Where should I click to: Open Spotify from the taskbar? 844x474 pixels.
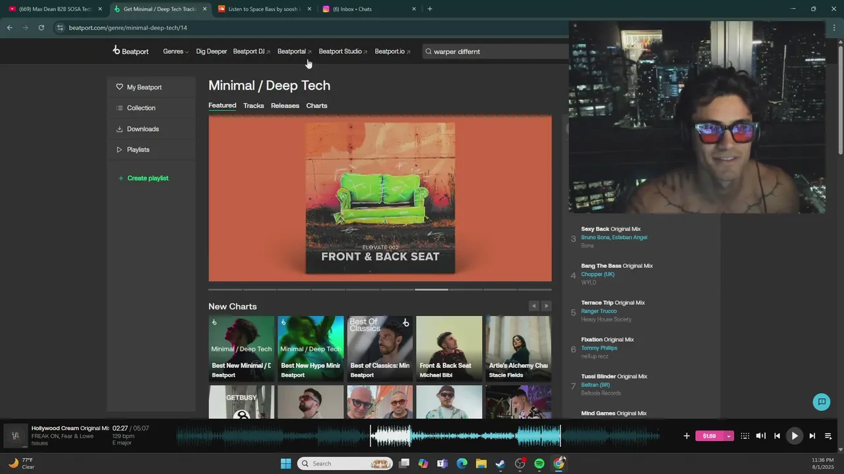(539, 463)
